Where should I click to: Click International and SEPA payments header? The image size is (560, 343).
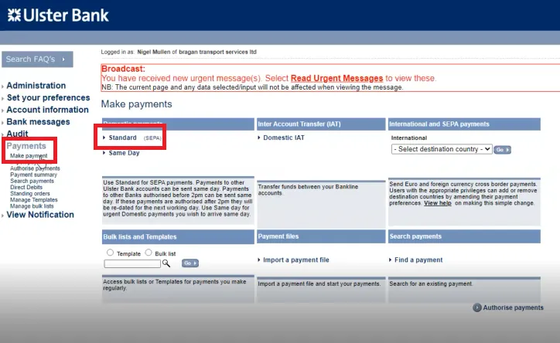coord(464,124)
